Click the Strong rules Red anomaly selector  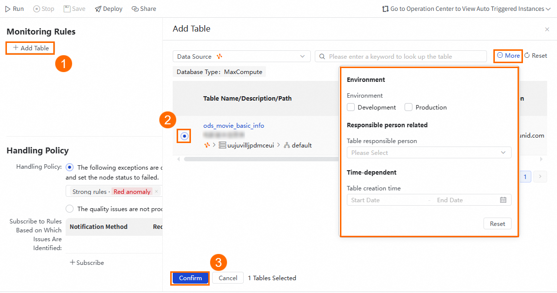click(x=113, y=191)
